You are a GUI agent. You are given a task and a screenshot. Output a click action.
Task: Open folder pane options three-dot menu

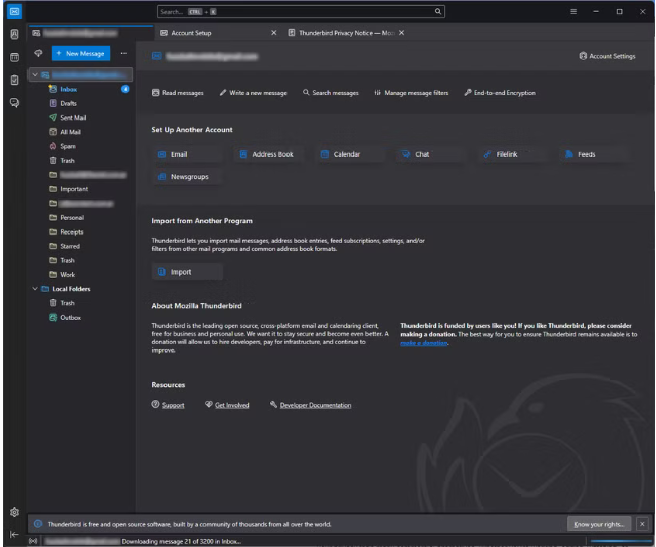coord(124,53)
